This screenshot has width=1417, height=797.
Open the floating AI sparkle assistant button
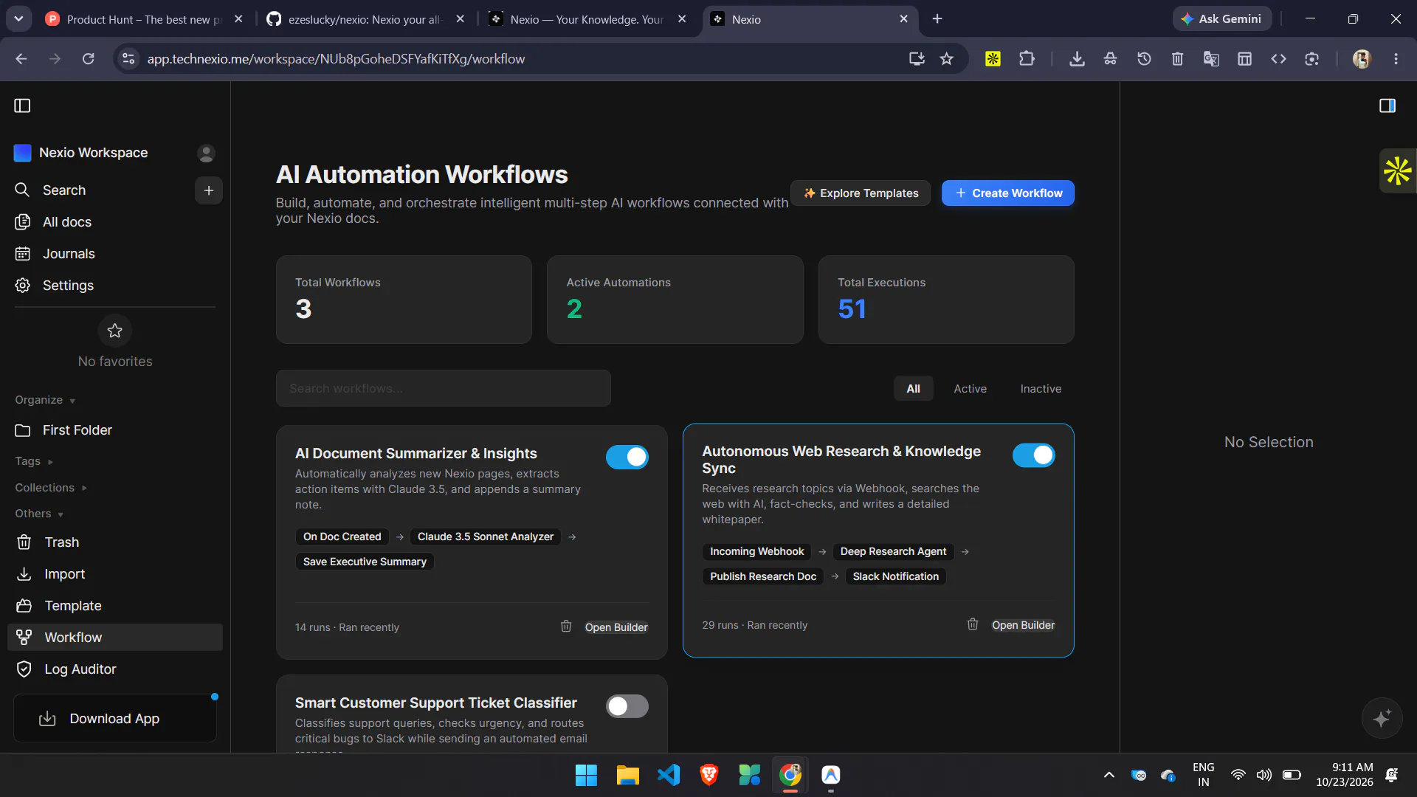1382,718
